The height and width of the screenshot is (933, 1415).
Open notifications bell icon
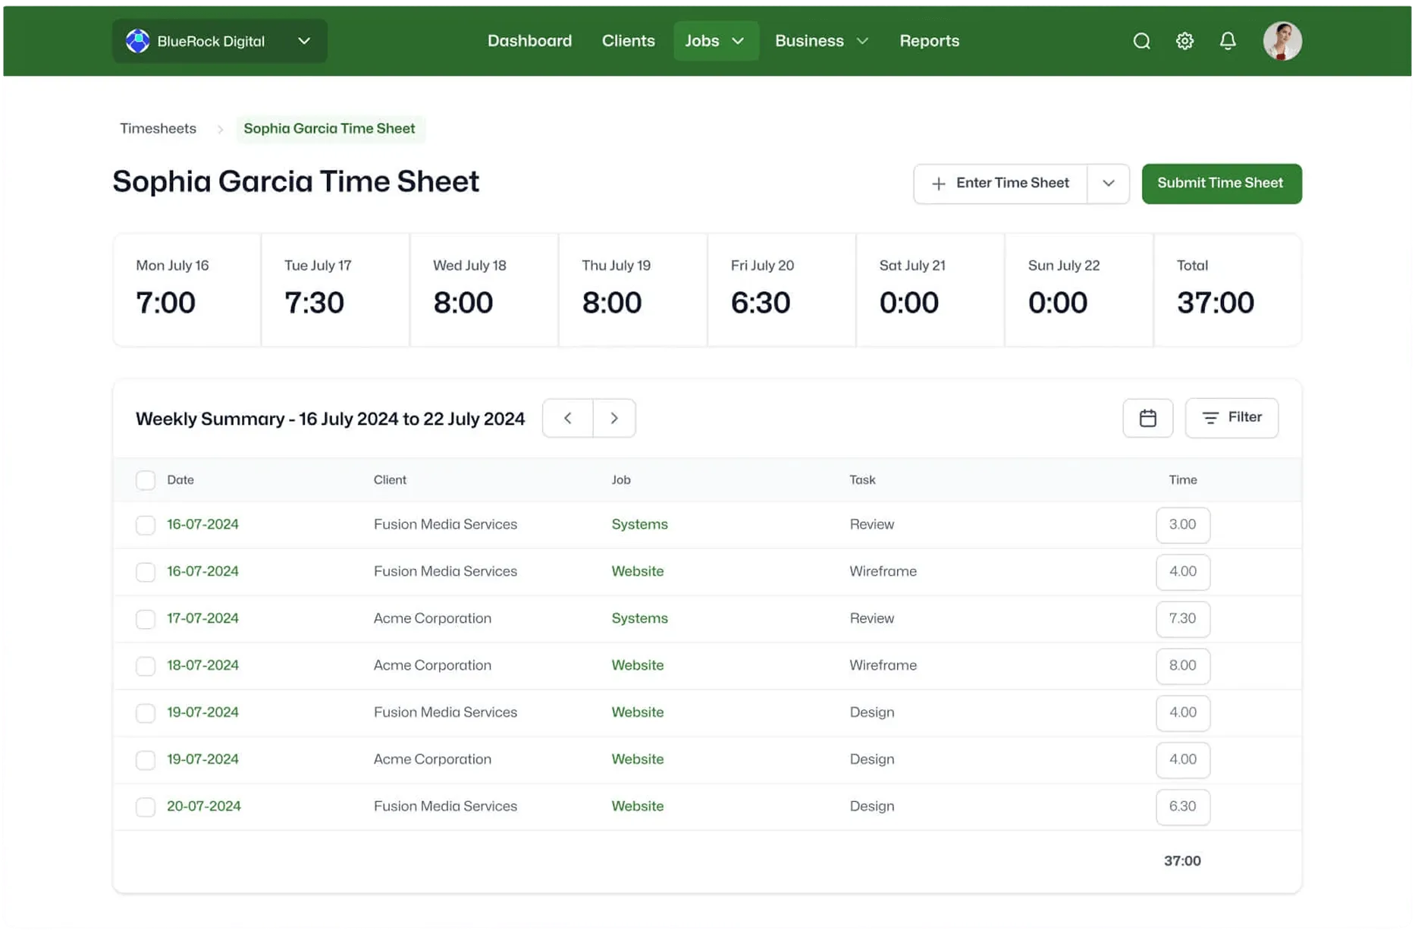click(x=1228, y=41)
